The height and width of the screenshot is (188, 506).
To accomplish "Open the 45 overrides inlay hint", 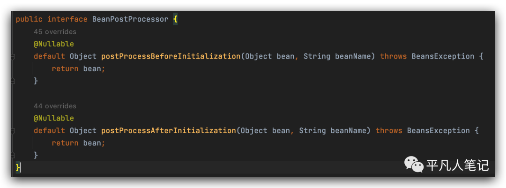I will point(55,32).
